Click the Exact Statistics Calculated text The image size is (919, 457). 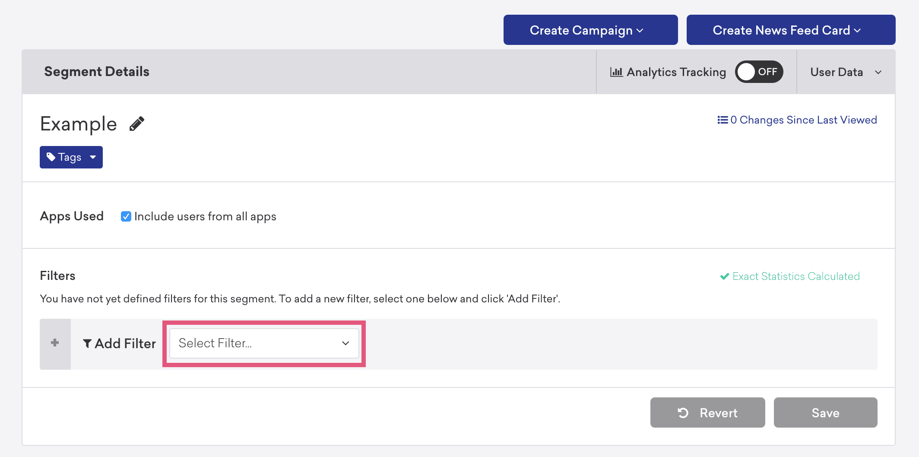(x=796, y=276)
